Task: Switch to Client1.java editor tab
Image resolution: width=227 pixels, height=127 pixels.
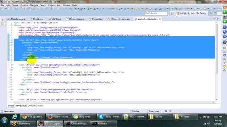Action: click(x=37, y=19)
